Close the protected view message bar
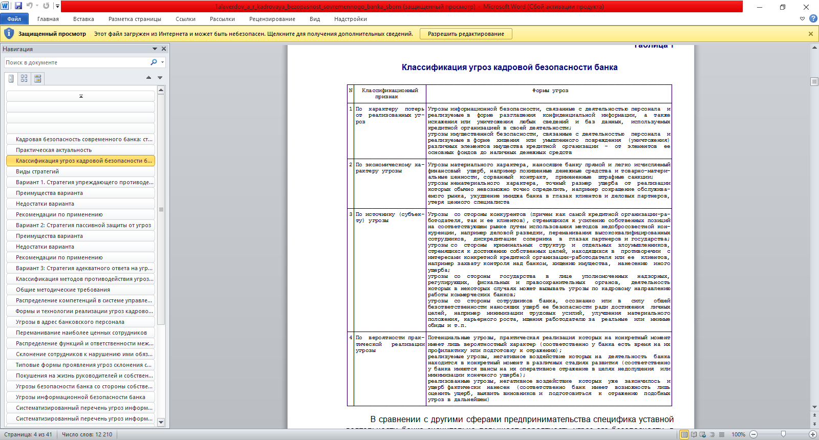Screen dimensions: 819x440 click(811, 34)
